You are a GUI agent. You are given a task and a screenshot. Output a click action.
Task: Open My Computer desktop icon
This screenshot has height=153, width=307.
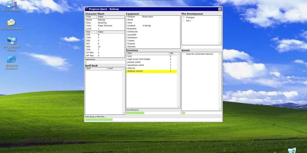point(11,6)
